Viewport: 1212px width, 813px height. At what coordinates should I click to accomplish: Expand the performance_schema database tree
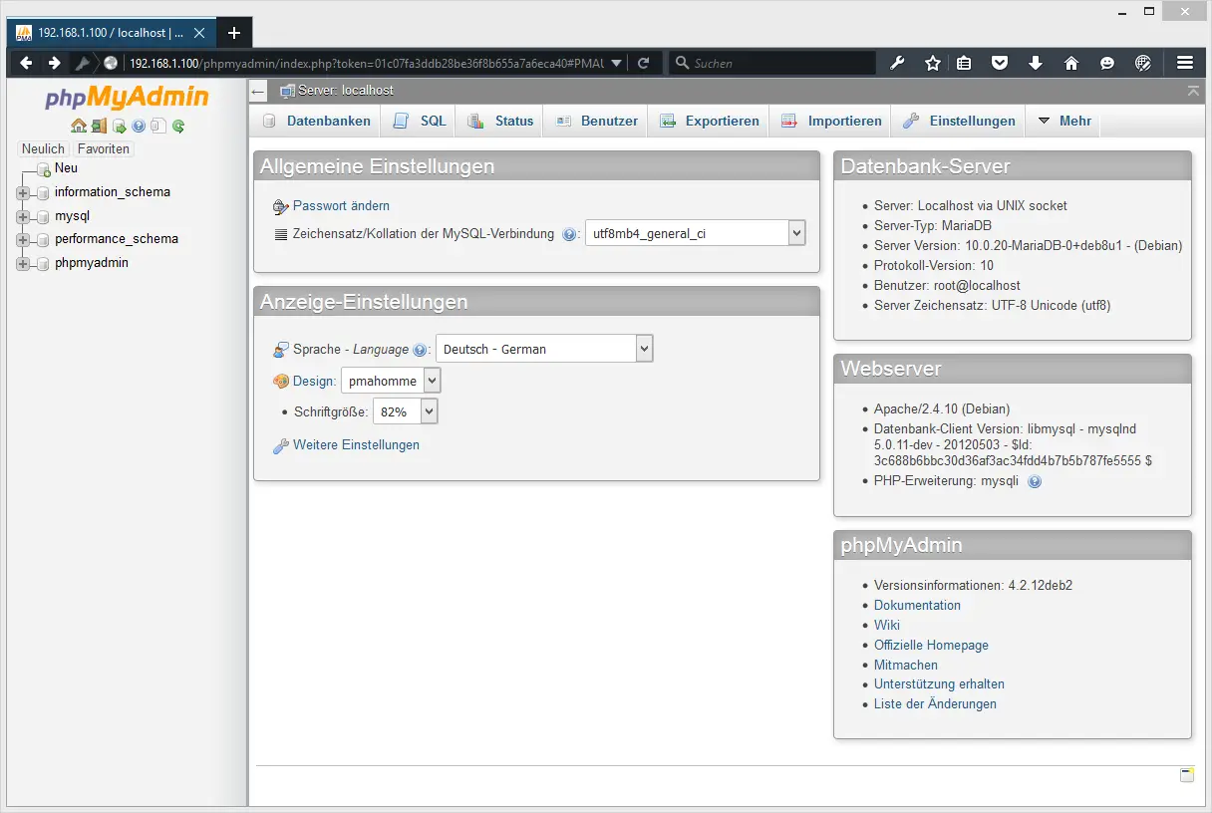[23, 239]
